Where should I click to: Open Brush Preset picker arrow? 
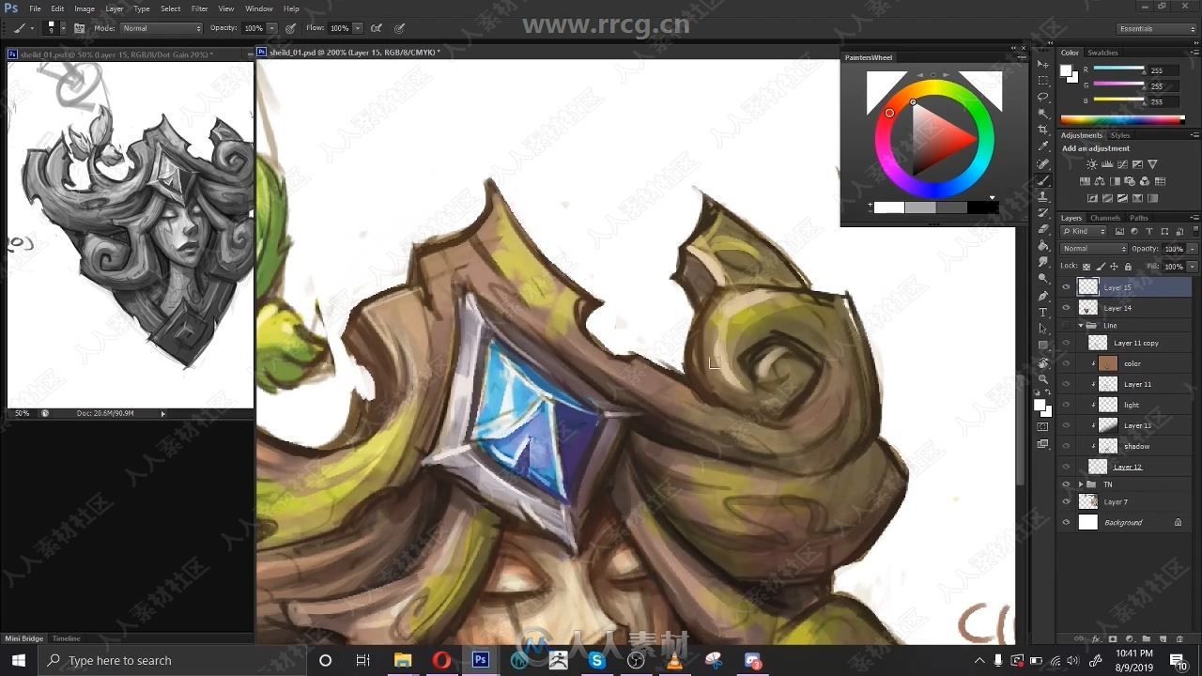pos(63,28)
